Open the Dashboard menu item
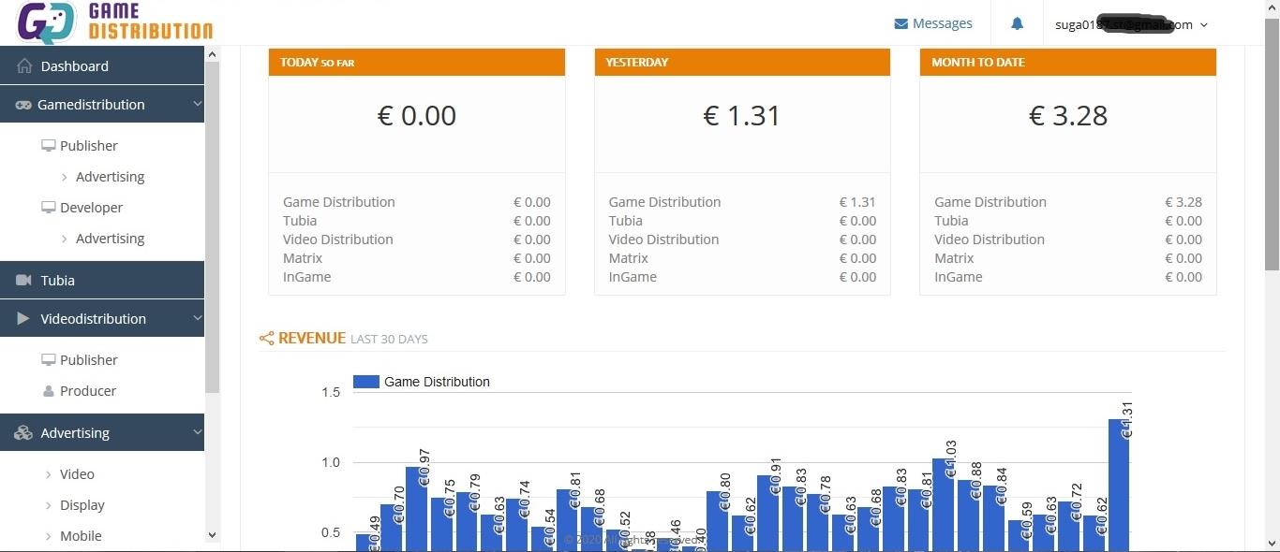 click(x=102, y=65)
